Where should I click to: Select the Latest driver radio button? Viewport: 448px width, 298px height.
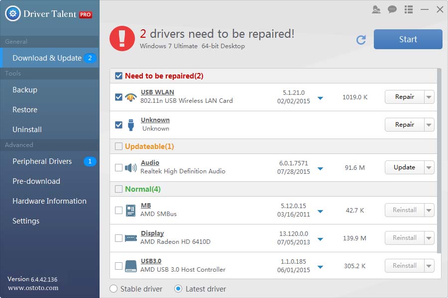[x=178, y=289]
